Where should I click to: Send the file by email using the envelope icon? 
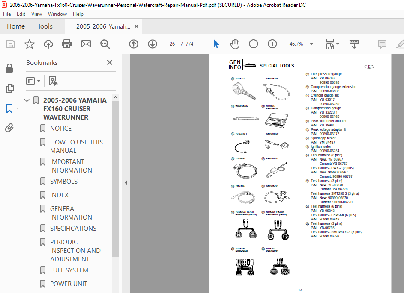(86, 44)
